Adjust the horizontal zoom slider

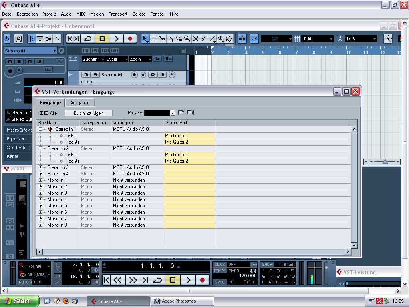(385, 162)
